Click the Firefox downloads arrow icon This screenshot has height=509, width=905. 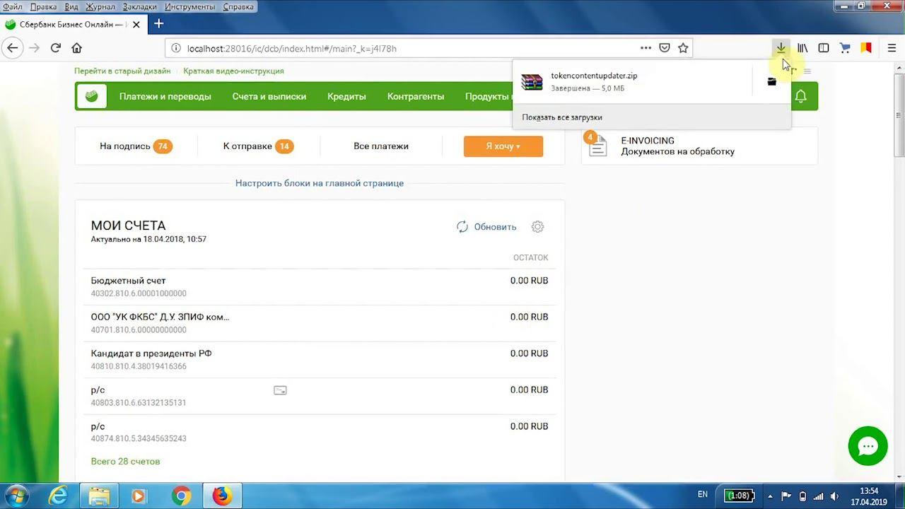pos(781,48)
